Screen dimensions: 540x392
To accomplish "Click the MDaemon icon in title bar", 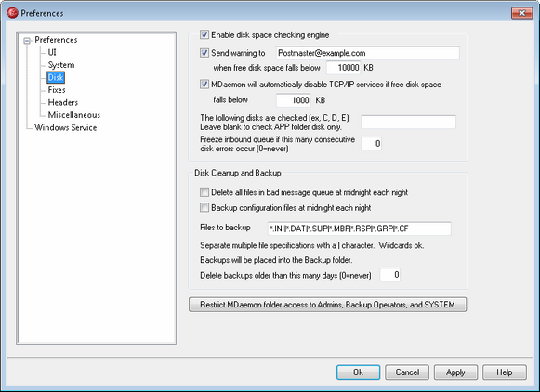I will click(12, 13).
